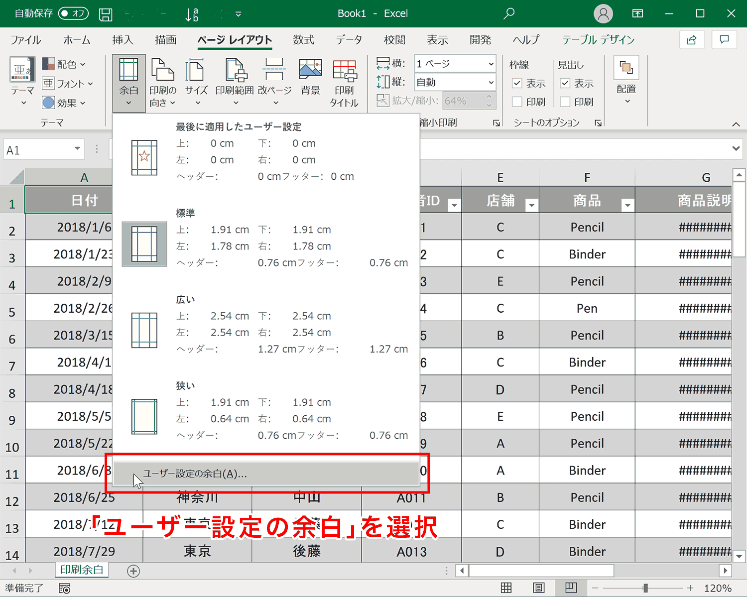Viewport: 747px width, 597px height.
Task: Click the zoom out minus button
Action: click(x=595, y=588)
